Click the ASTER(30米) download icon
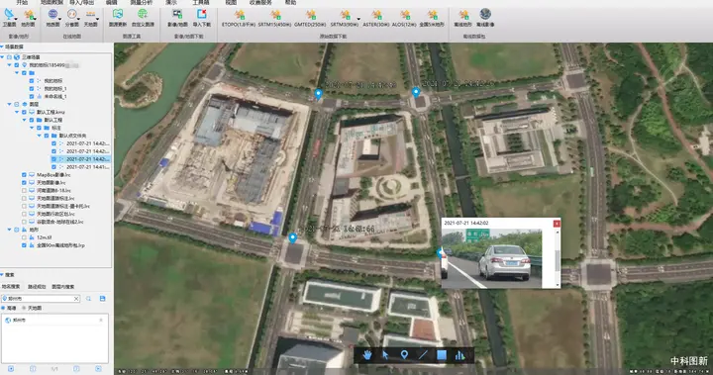Image resolution: width=713 pixels, height=375 pixels. coord(376,15)
